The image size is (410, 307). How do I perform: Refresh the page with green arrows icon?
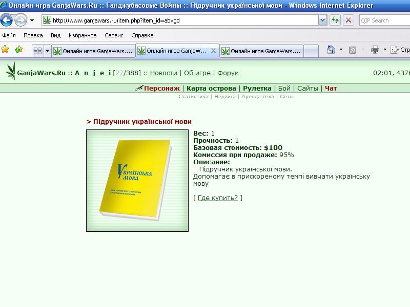pos(335,20)
